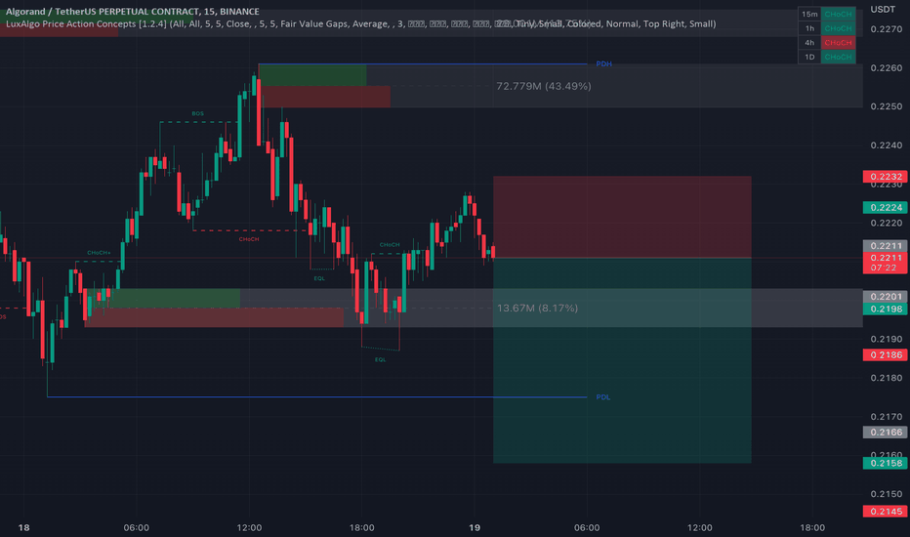Click the green 0.2158 price label
The image size is (910, 537).
885,463
